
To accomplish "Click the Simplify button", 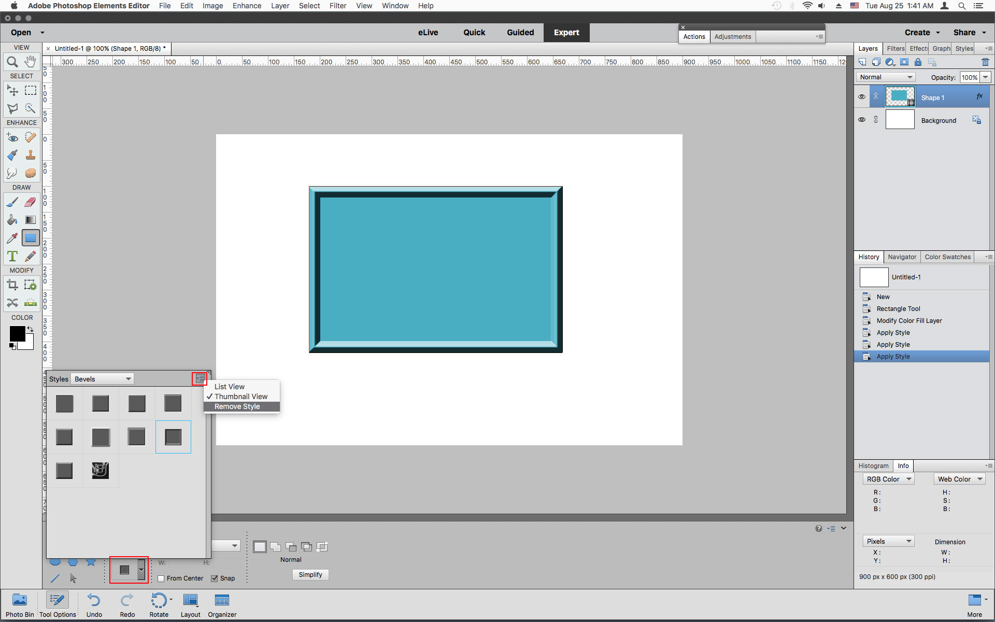I will [310, 574].
